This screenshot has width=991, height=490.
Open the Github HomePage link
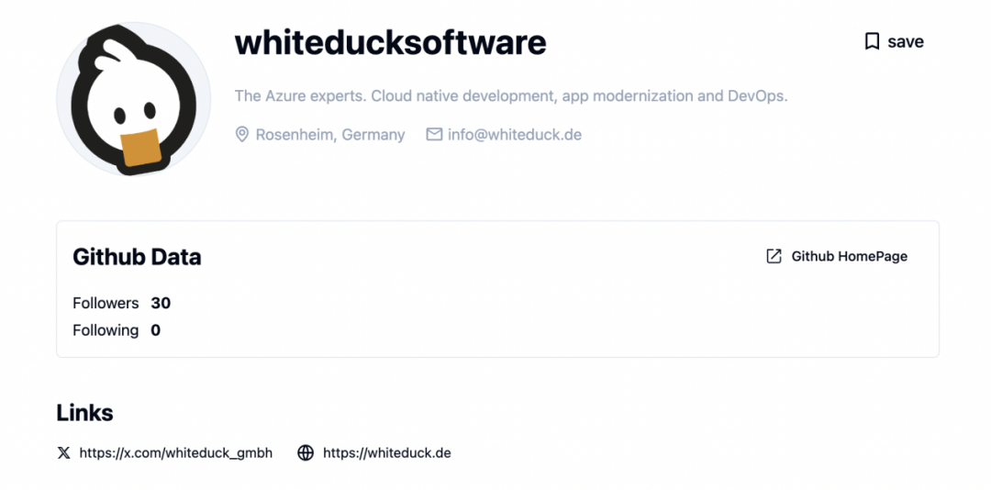coord(837,256)
